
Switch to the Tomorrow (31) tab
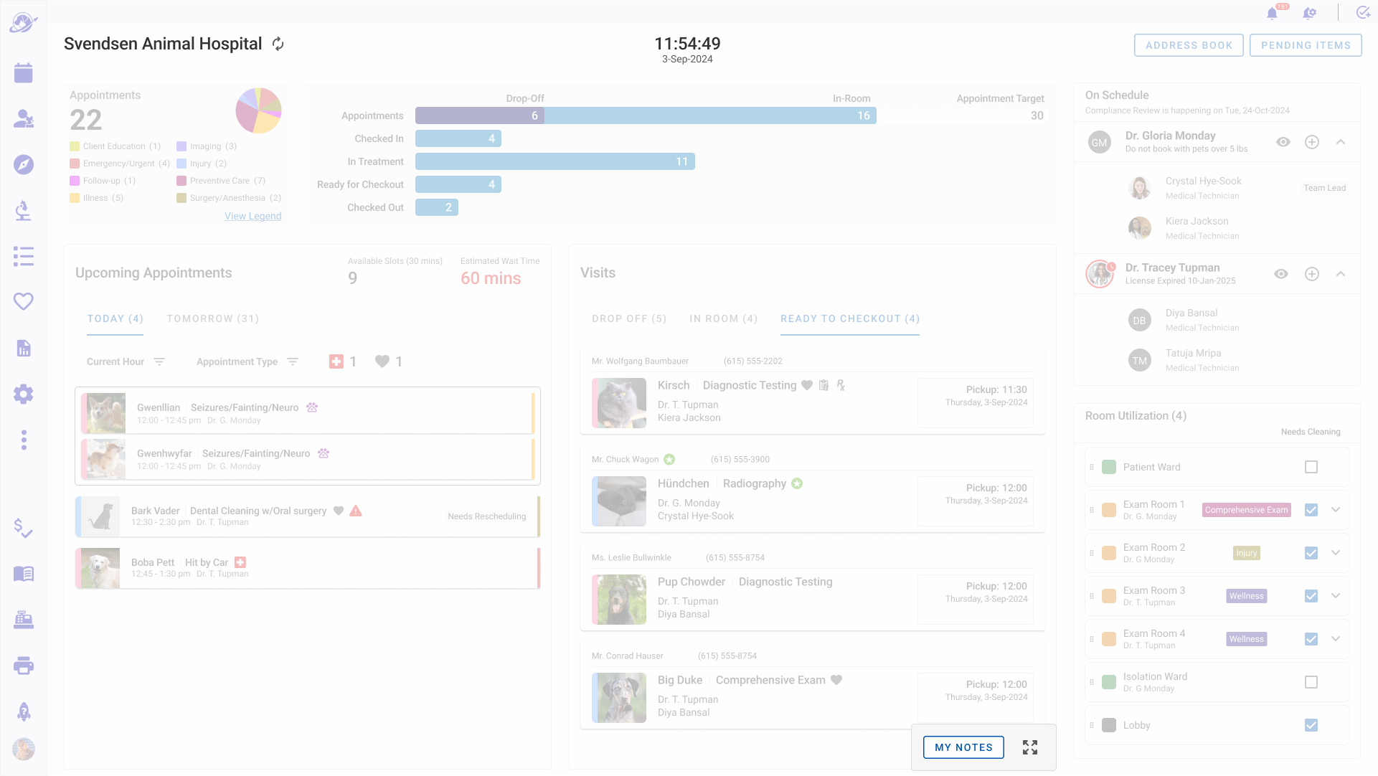coord(212,318)
